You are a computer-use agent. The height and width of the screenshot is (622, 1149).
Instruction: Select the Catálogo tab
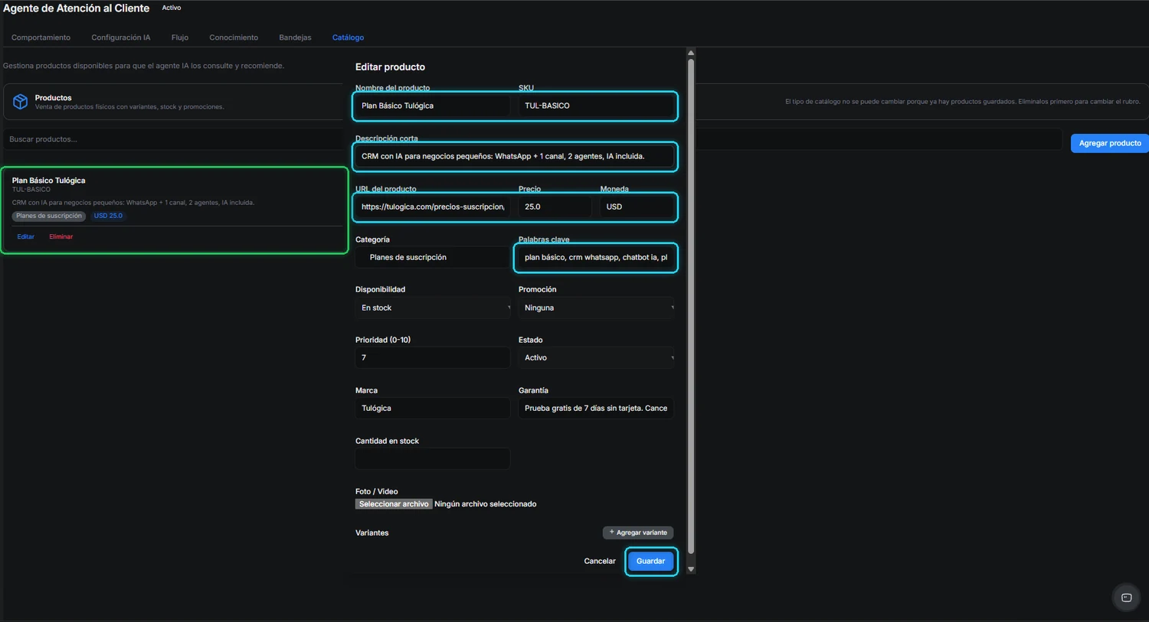[x=348, y=37]
